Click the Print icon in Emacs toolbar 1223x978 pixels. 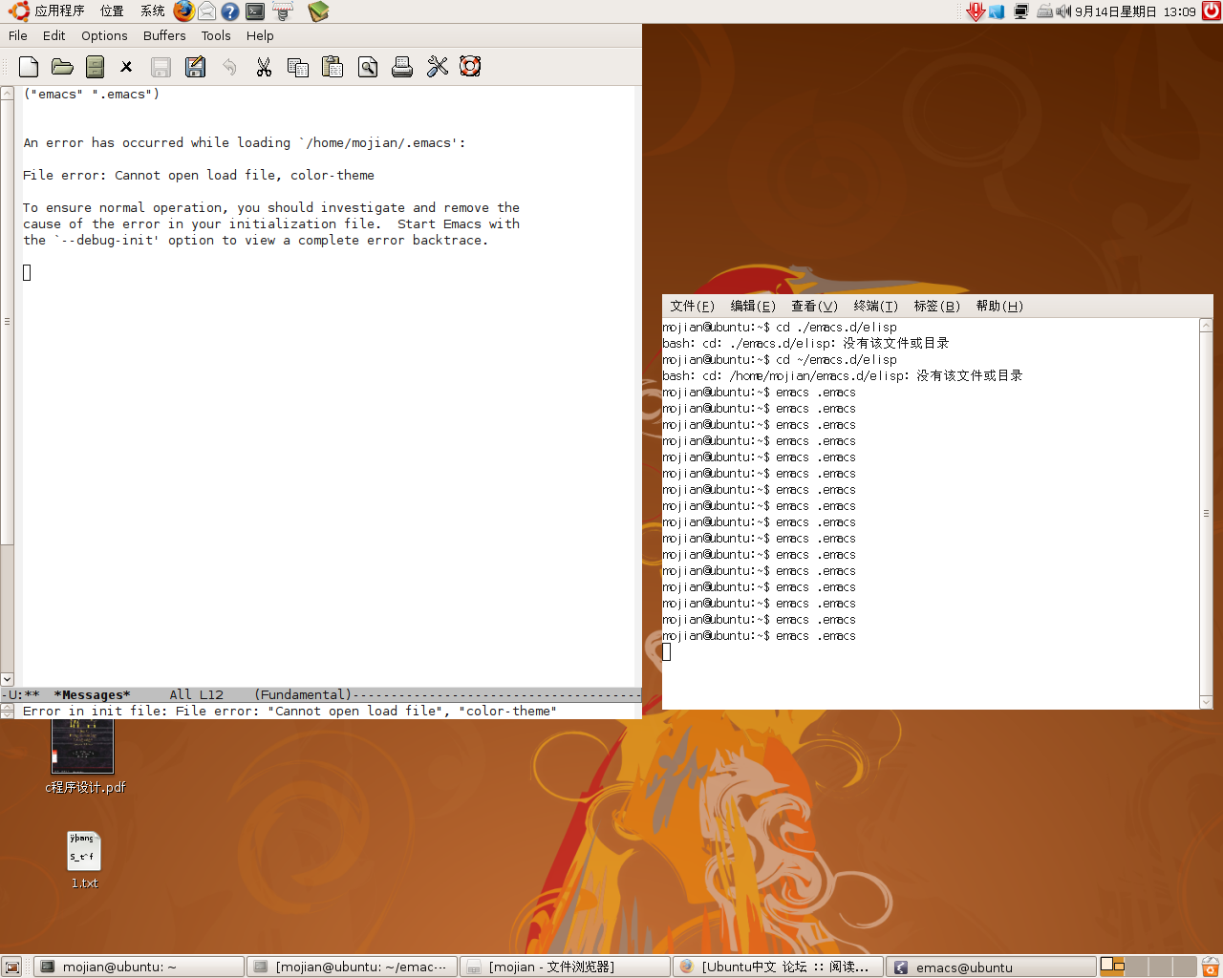(x=402, y=67)
